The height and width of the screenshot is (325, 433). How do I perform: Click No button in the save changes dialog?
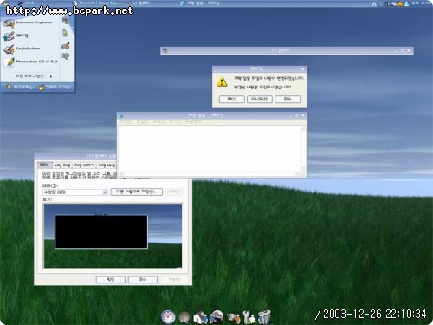coord(260,99)
